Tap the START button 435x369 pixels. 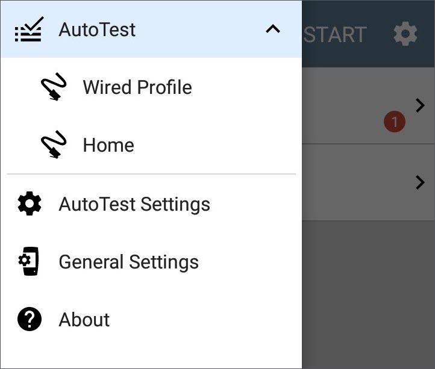coord(335,35)
